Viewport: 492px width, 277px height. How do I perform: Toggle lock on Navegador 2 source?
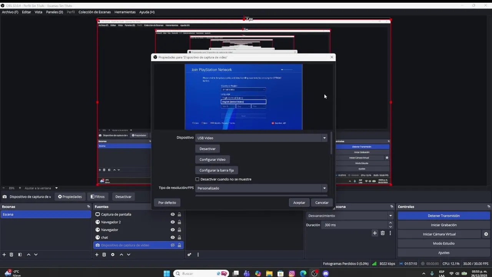pyautogui.click(x=179, y=222)
